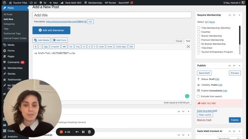The height and width of the screenshot is (139, 248).
Task: Insert a code tag
Action: [101, 47]
